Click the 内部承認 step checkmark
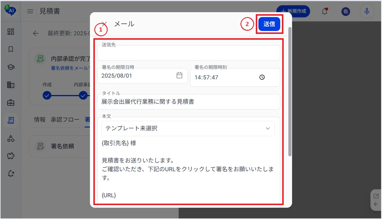This screenshot has height=219, width=382. click(x=83, y=96)
